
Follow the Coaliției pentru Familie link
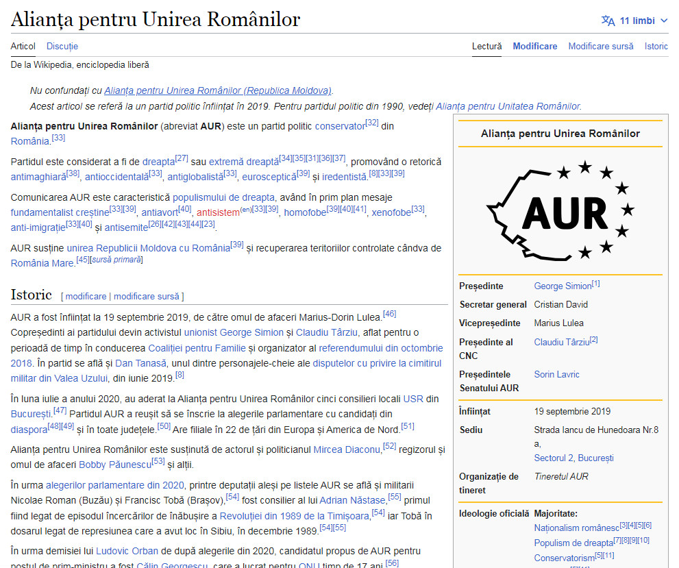[x=197, y=348]
